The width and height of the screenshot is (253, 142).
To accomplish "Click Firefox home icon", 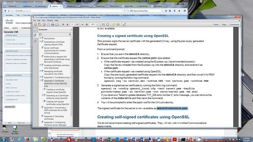I will point(179,11).
